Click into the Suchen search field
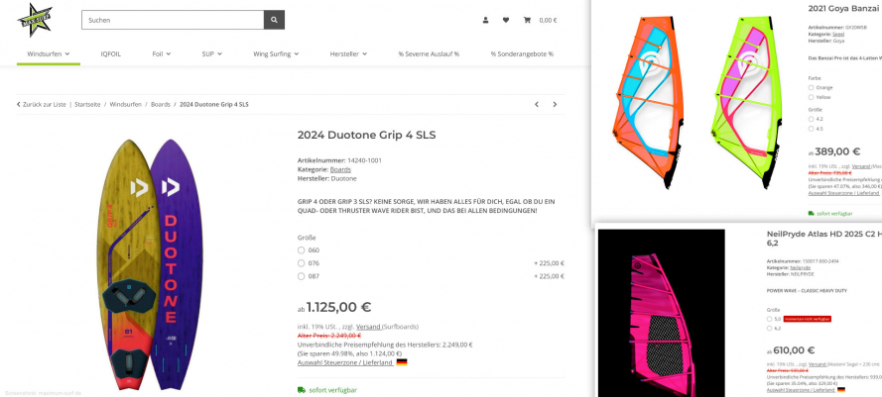Image resolution: width=882 pixels, height=397 pixels. click(x=173, y=20)
